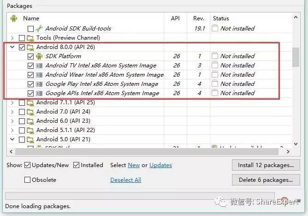Uncheck the SDK Platform API 26 checkbox

30,56
